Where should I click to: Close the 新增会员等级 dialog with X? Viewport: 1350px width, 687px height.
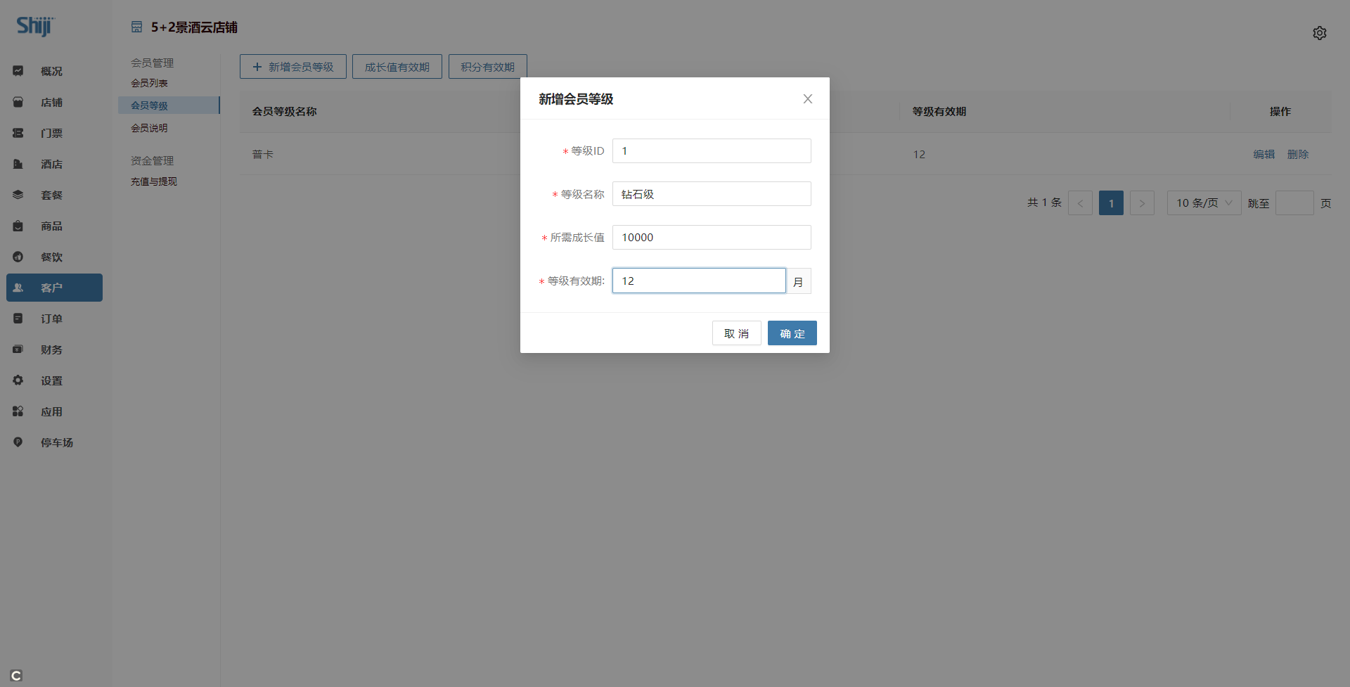(x=808, y=99)
